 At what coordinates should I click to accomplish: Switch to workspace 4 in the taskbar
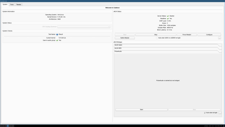(8, 126)
